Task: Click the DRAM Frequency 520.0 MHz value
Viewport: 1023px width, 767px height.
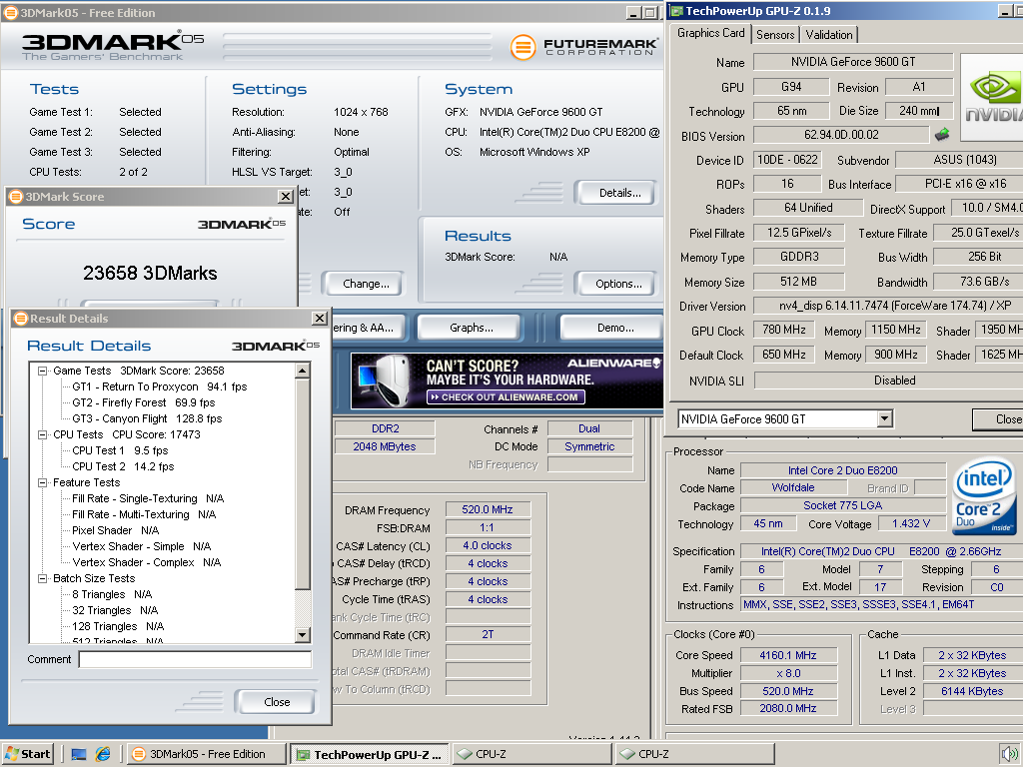Action: (488, 509)
